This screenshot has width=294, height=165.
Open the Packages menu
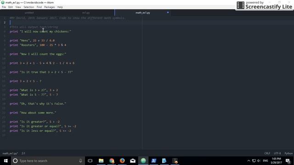[x=50, y=7]
